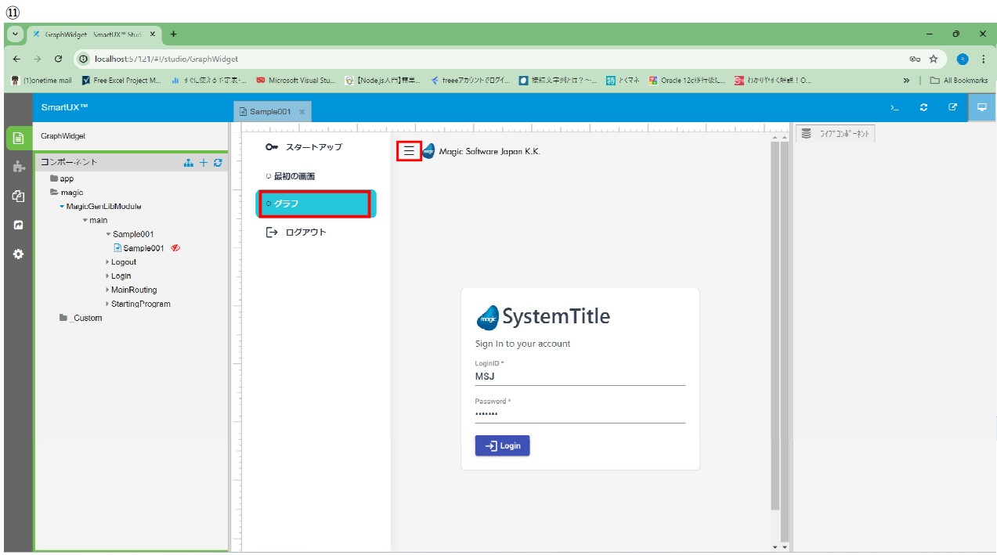
Task: Close the Sample001 editor tab
Action: pyautogui.click(x=302, y=112)
